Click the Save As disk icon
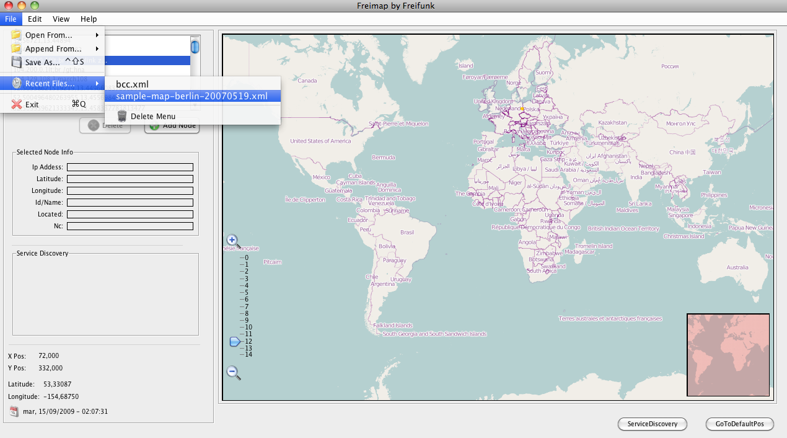Image resolution: width=787 pixels, height=438 pixels. click(x=17, y=62)
